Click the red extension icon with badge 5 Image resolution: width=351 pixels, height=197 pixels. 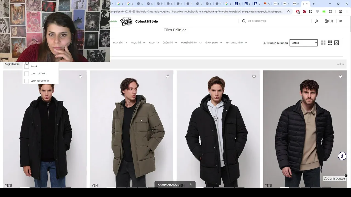click(x=298, y=11)
